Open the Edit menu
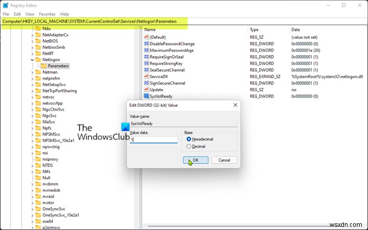Viewport: 368px width, 230px height. click(x=17, y=14)
